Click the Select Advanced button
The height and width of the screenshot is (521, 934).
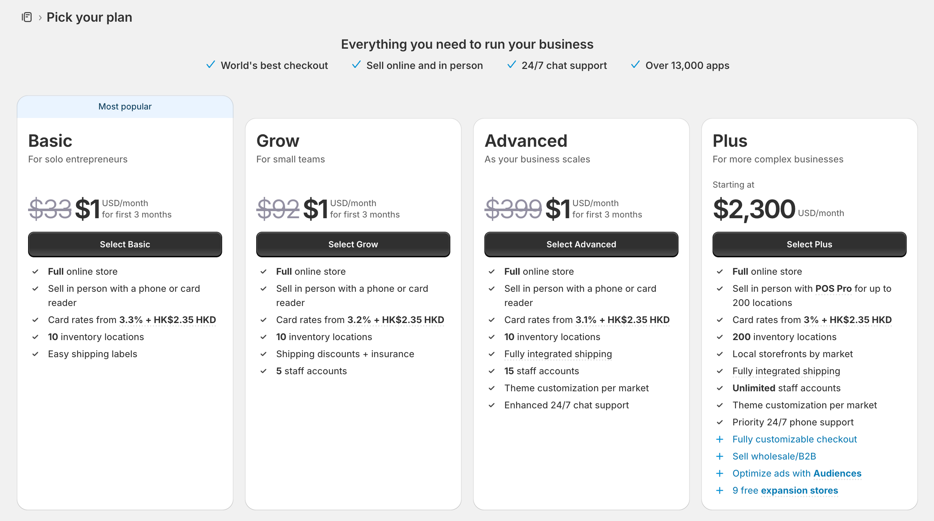point(581,245)
